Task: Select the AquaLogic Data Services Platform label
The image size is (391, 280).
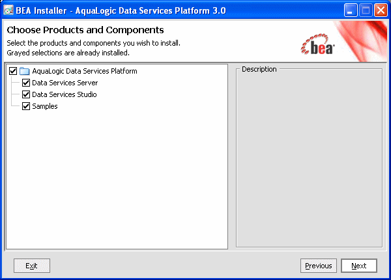Action: click(85, 71)
